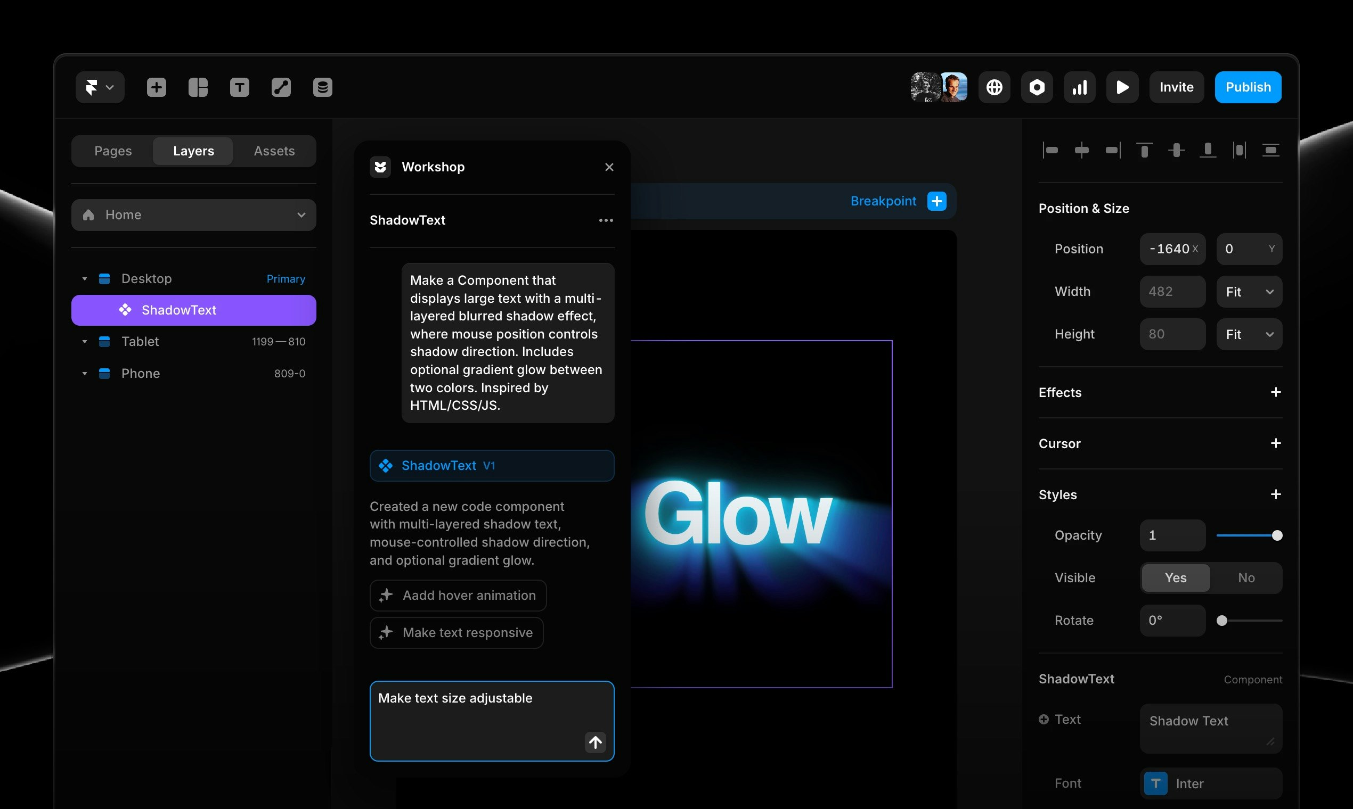The image size is (1353, 809).
Task: Open the Analytics bar chart icon
Action: 1079,87
